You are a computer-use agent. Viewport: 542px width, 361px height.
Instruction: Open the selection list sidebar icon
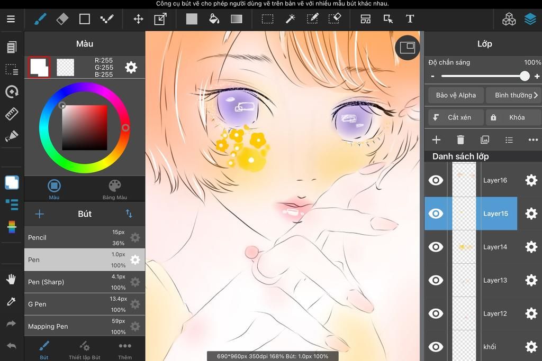[12, 69]
